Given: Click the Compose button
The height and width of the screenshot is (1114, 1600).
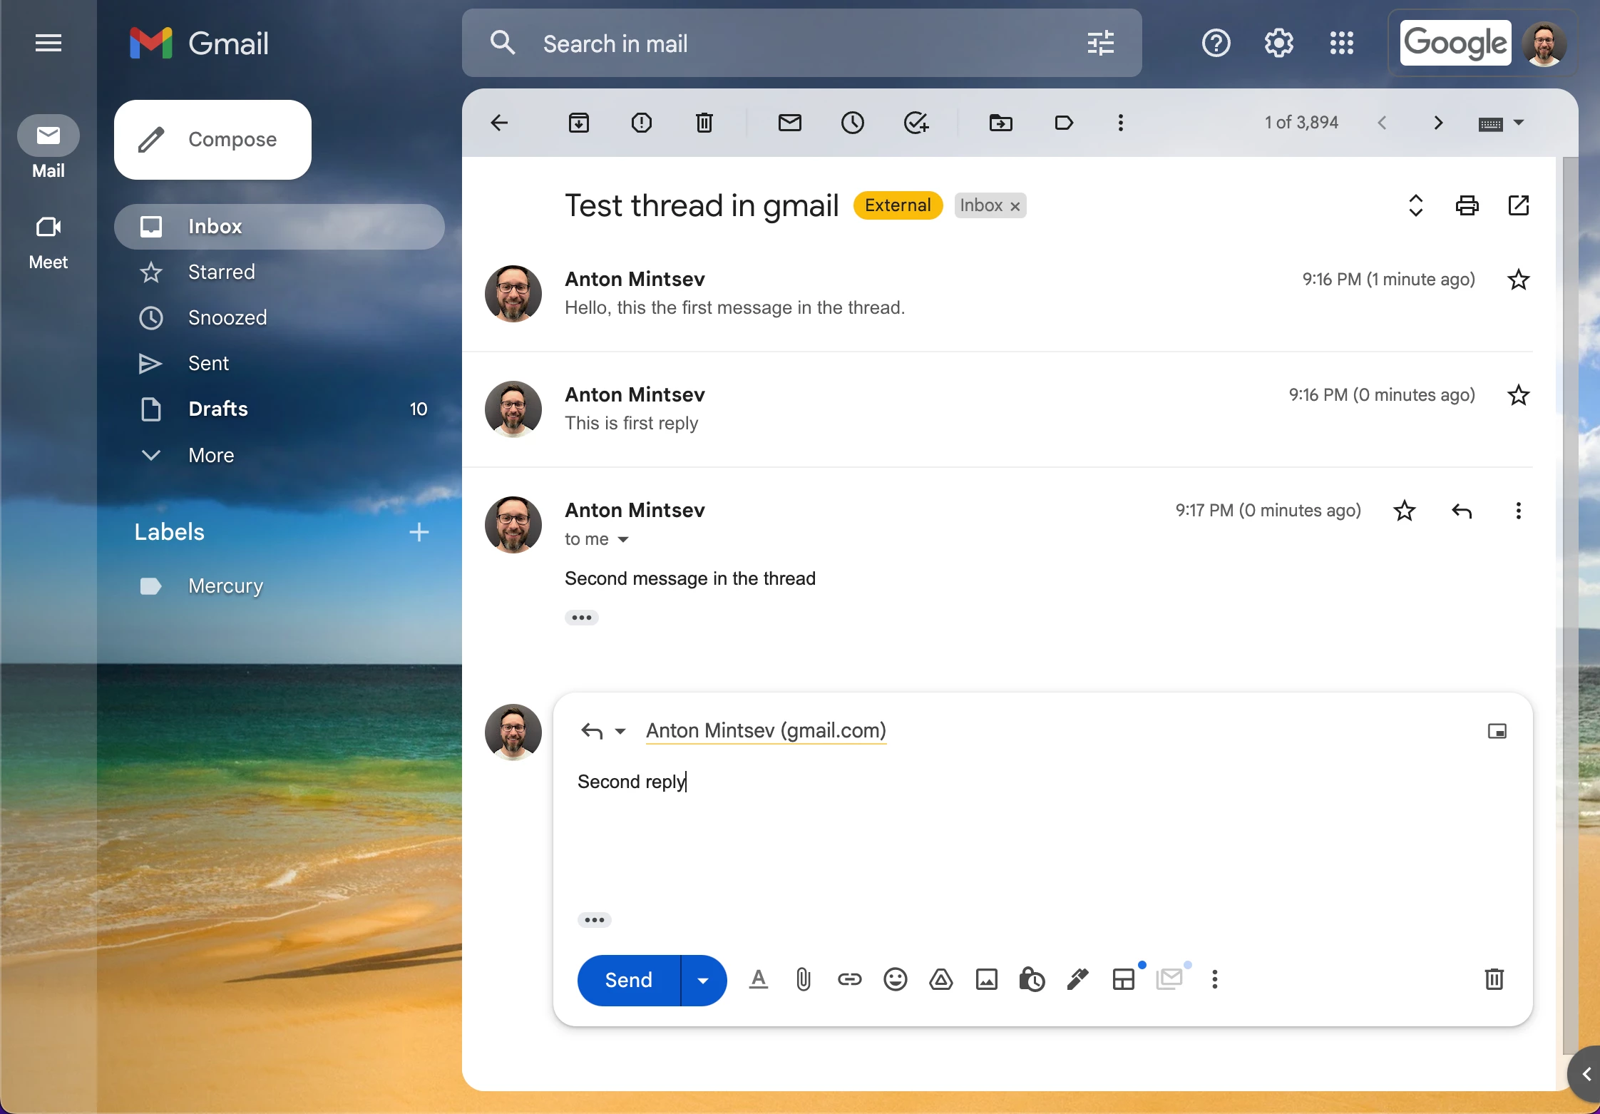Looking at the screenshot, I should pos(212,140).
